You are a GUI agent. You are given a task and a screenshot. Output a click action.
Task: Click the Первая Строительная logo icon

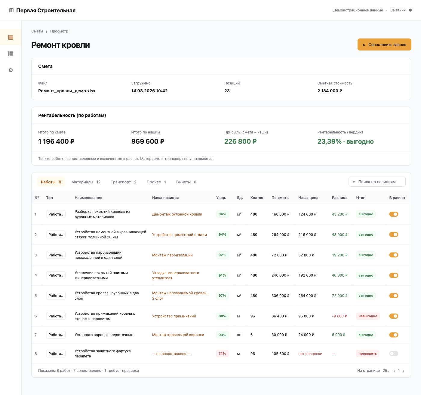pos(11,11)
